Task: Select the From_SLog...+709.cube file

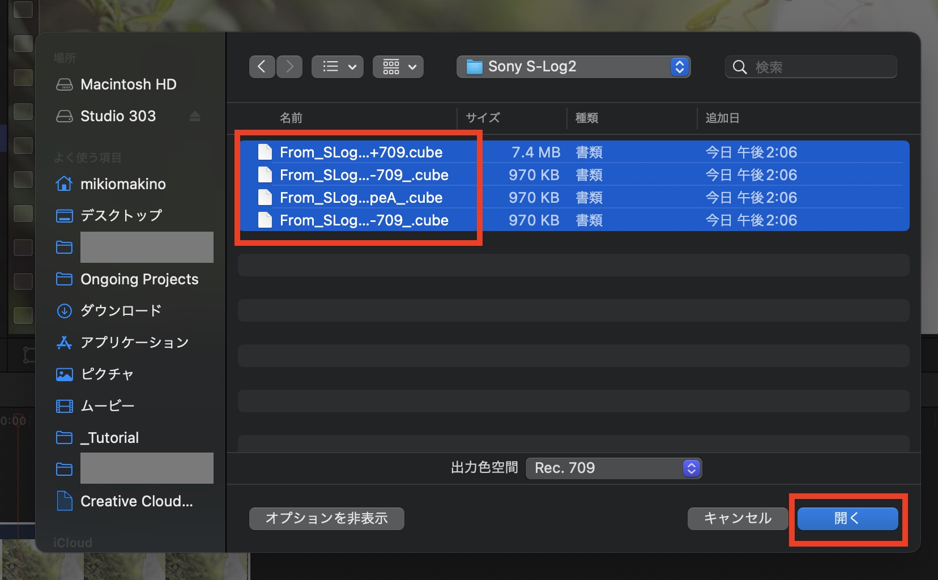Action: [x=574, y=152]
